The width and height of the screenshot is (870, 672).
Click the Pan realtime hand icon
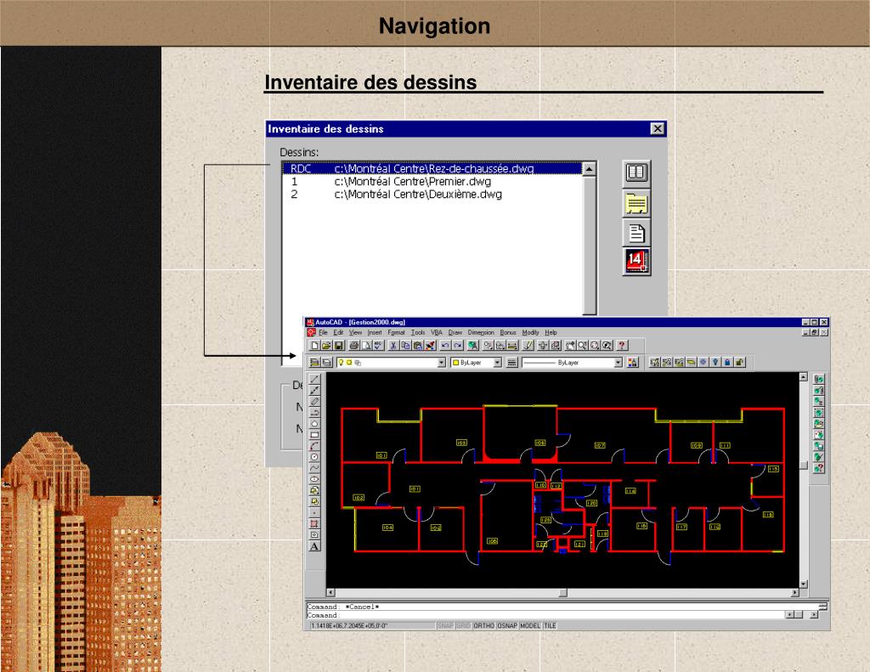[x=571, y=345]
